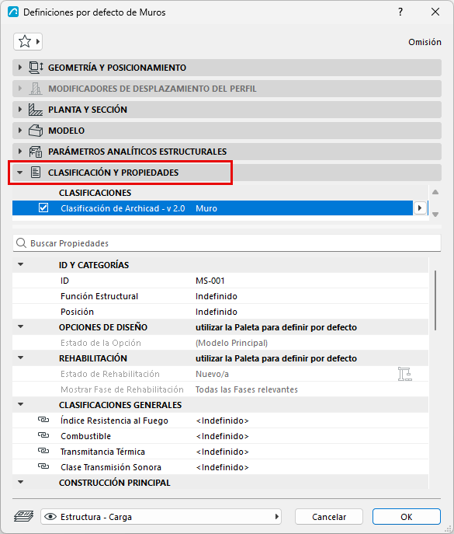Expand Parámetros Analíticos Estructurales panel
Screen dimensions: 454x534
click(20, 152)
